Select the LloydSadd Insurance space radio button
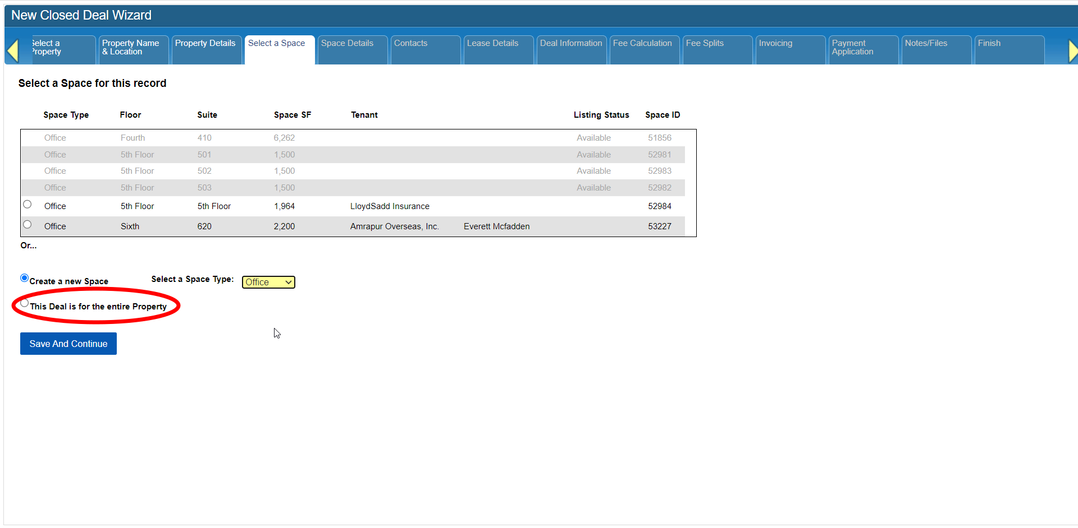The height and width of the screenshot is (528, 1078). (x=28, y=205)
